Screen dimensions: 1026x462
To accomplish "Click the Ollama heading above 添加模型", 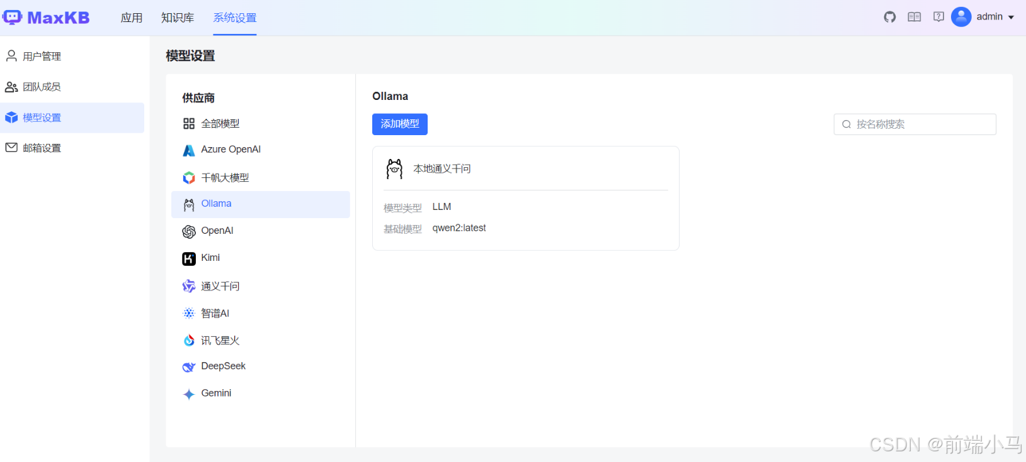I will pos(390,96).
